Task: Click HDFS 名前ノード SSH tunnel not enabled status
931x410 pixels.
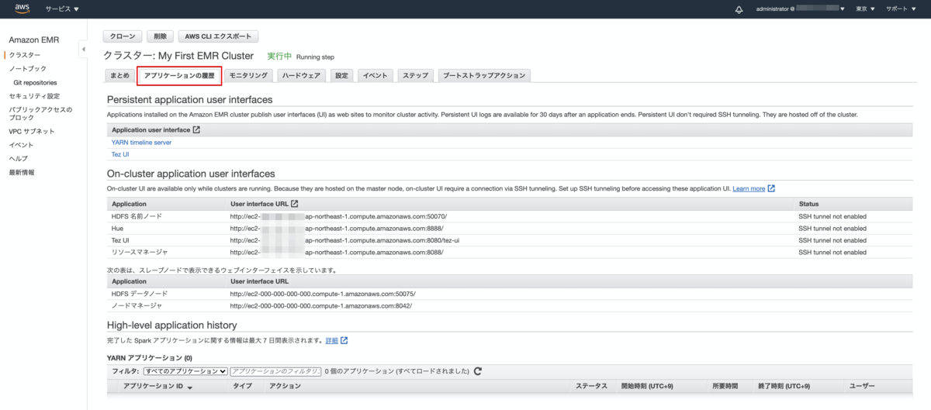Action: pos(832,216)
